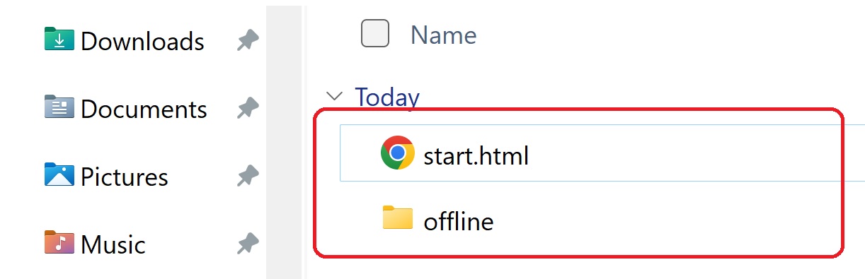Go to Documents in the sidebar
This screenshot has height=279, width=865.
click(144, 109)
